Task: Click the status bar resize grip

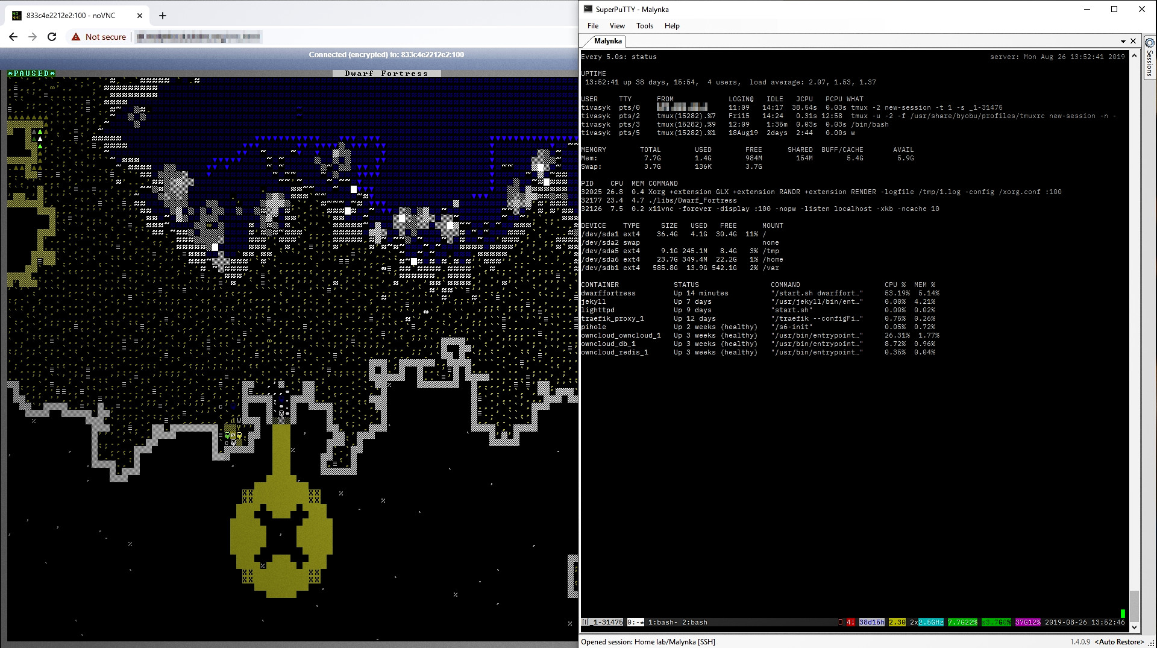Action: (1151, 643)
